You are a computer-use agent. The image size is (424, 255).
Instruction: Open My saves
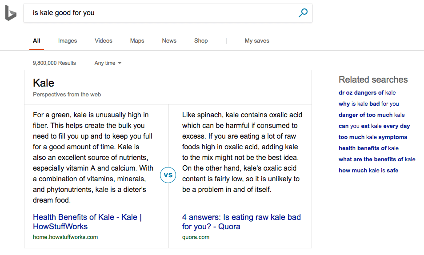coord(257,40)
